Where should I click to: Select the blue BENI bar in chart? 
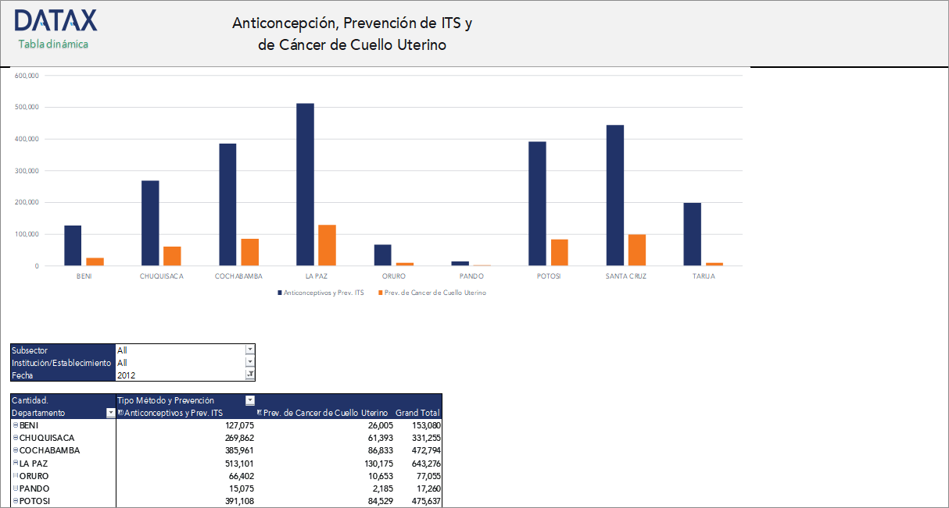point(73,246)
